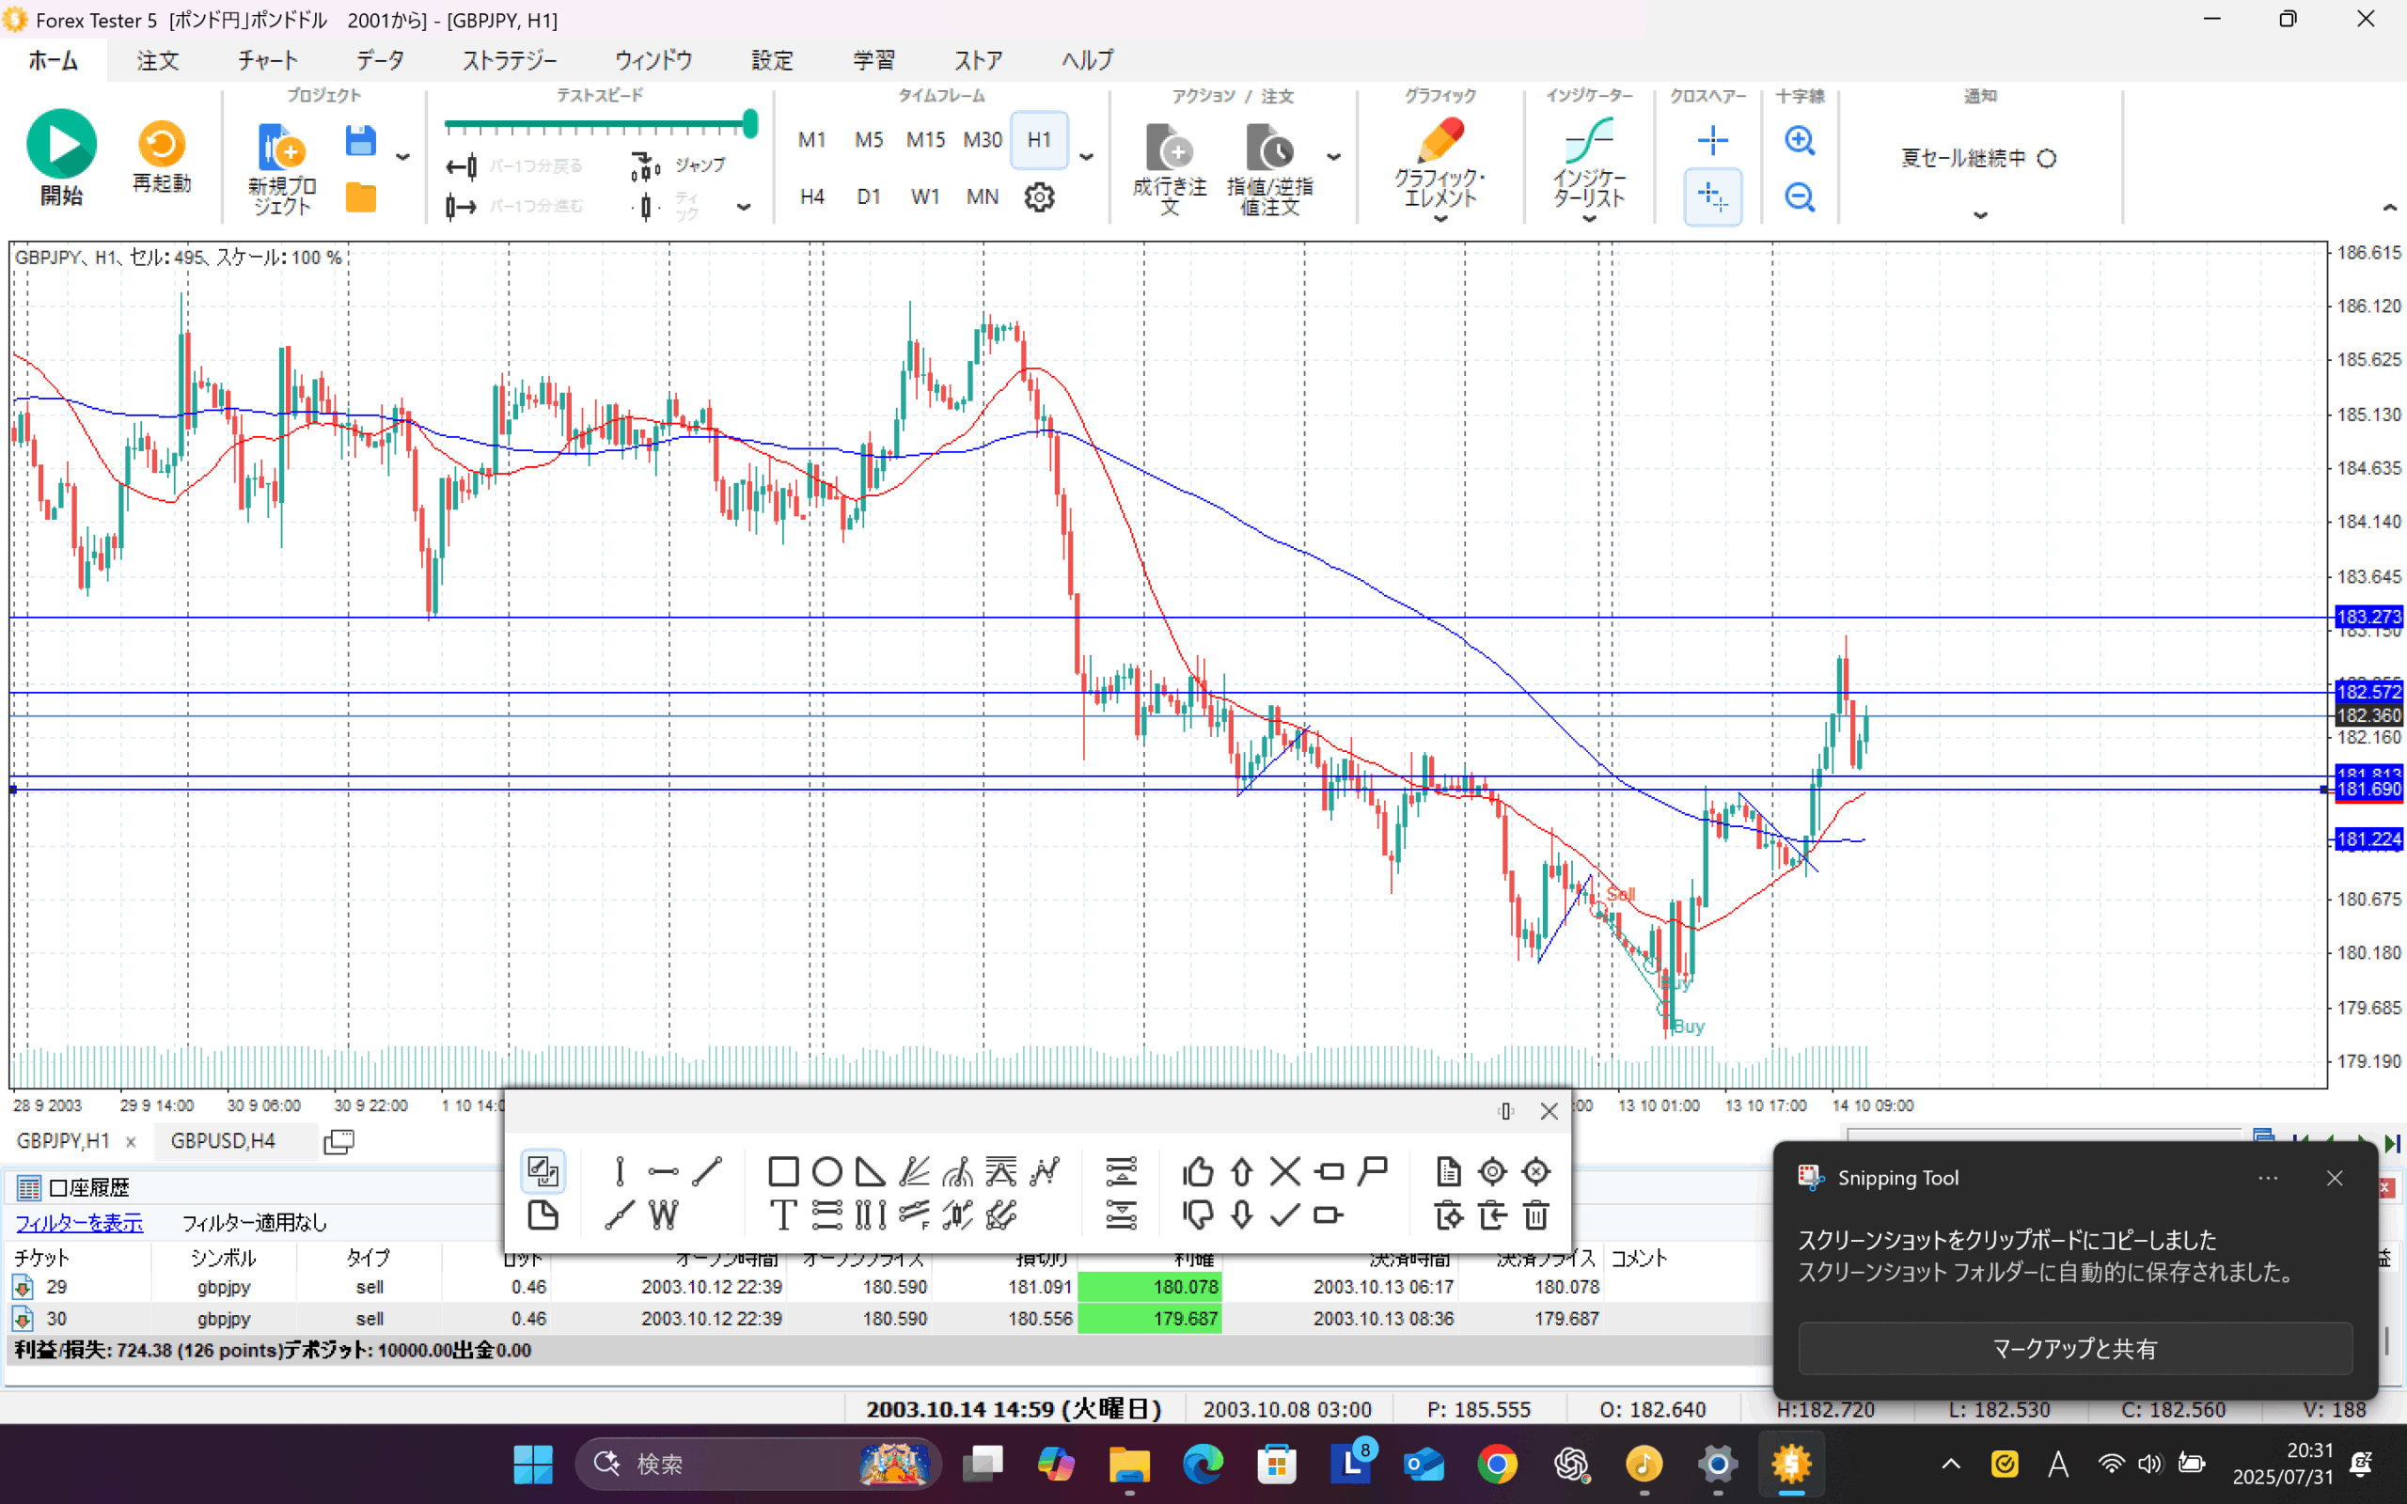Expand the project group dropdown arrow
2407x1504 pixels.
pos(402,157)
